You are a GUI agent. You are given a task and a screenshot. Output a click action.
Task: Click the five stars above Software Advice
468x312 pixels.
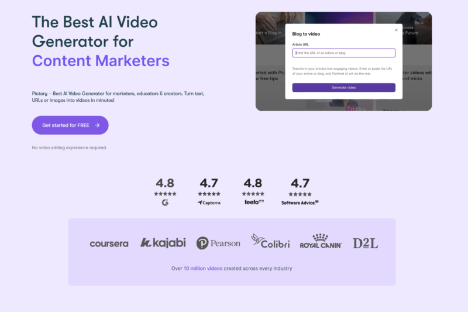pyautogui.click(x=300, y=194)
